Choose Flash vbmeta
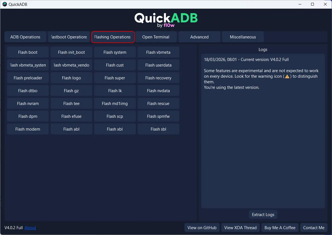Viewport: 332px width, 235px height. click(x=158, y=52)
